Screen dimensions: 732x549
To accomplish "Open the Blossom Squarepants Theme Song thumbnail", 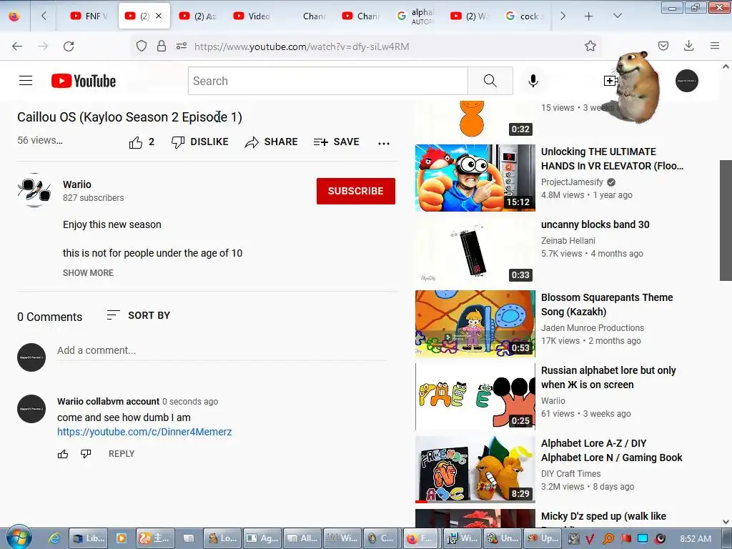I will (x=475, y=324).
